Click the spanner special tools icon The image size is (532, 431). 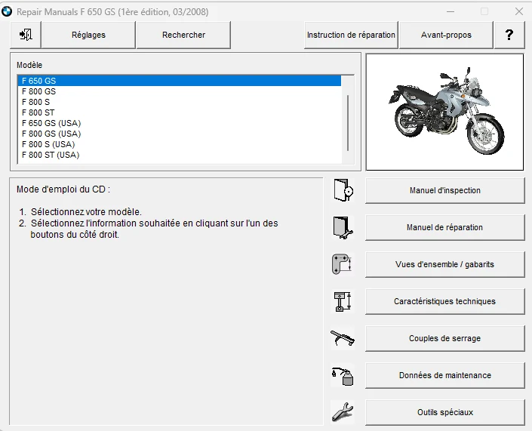[343, 412]
